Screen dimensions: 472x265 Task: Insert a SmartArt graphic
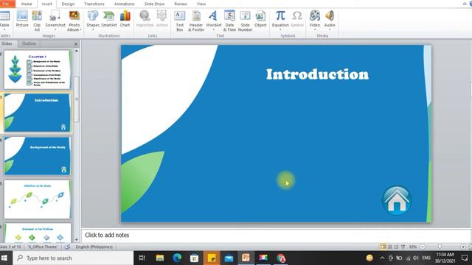click(x=108, y=19)
